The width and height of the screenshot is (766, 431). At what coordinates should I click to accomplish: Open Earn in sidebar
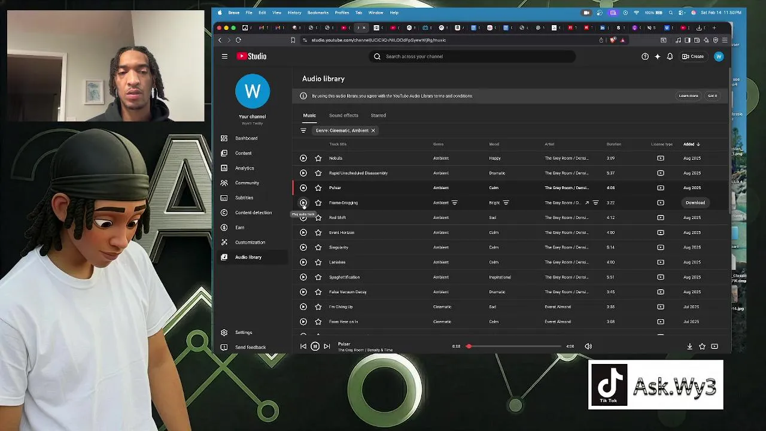251,227
